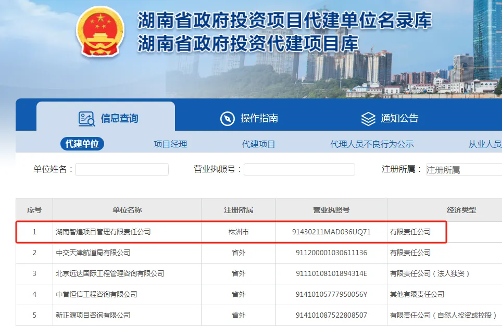
Task: Switch to the 操作指南 tab
Action: tap(259, 119)
